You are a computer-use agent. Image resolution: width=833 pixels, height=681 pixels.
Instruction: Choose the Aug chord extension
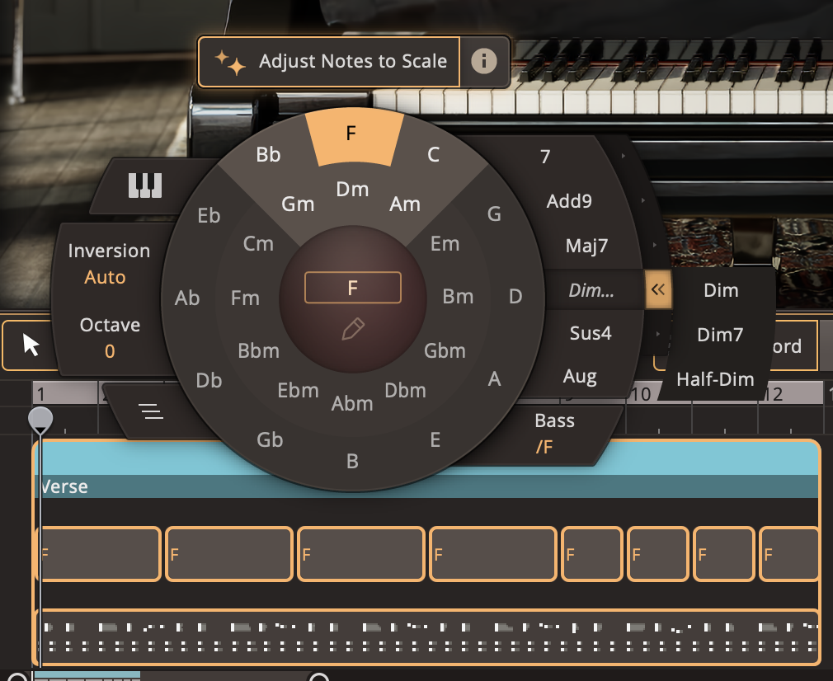(x=580, y=377)
